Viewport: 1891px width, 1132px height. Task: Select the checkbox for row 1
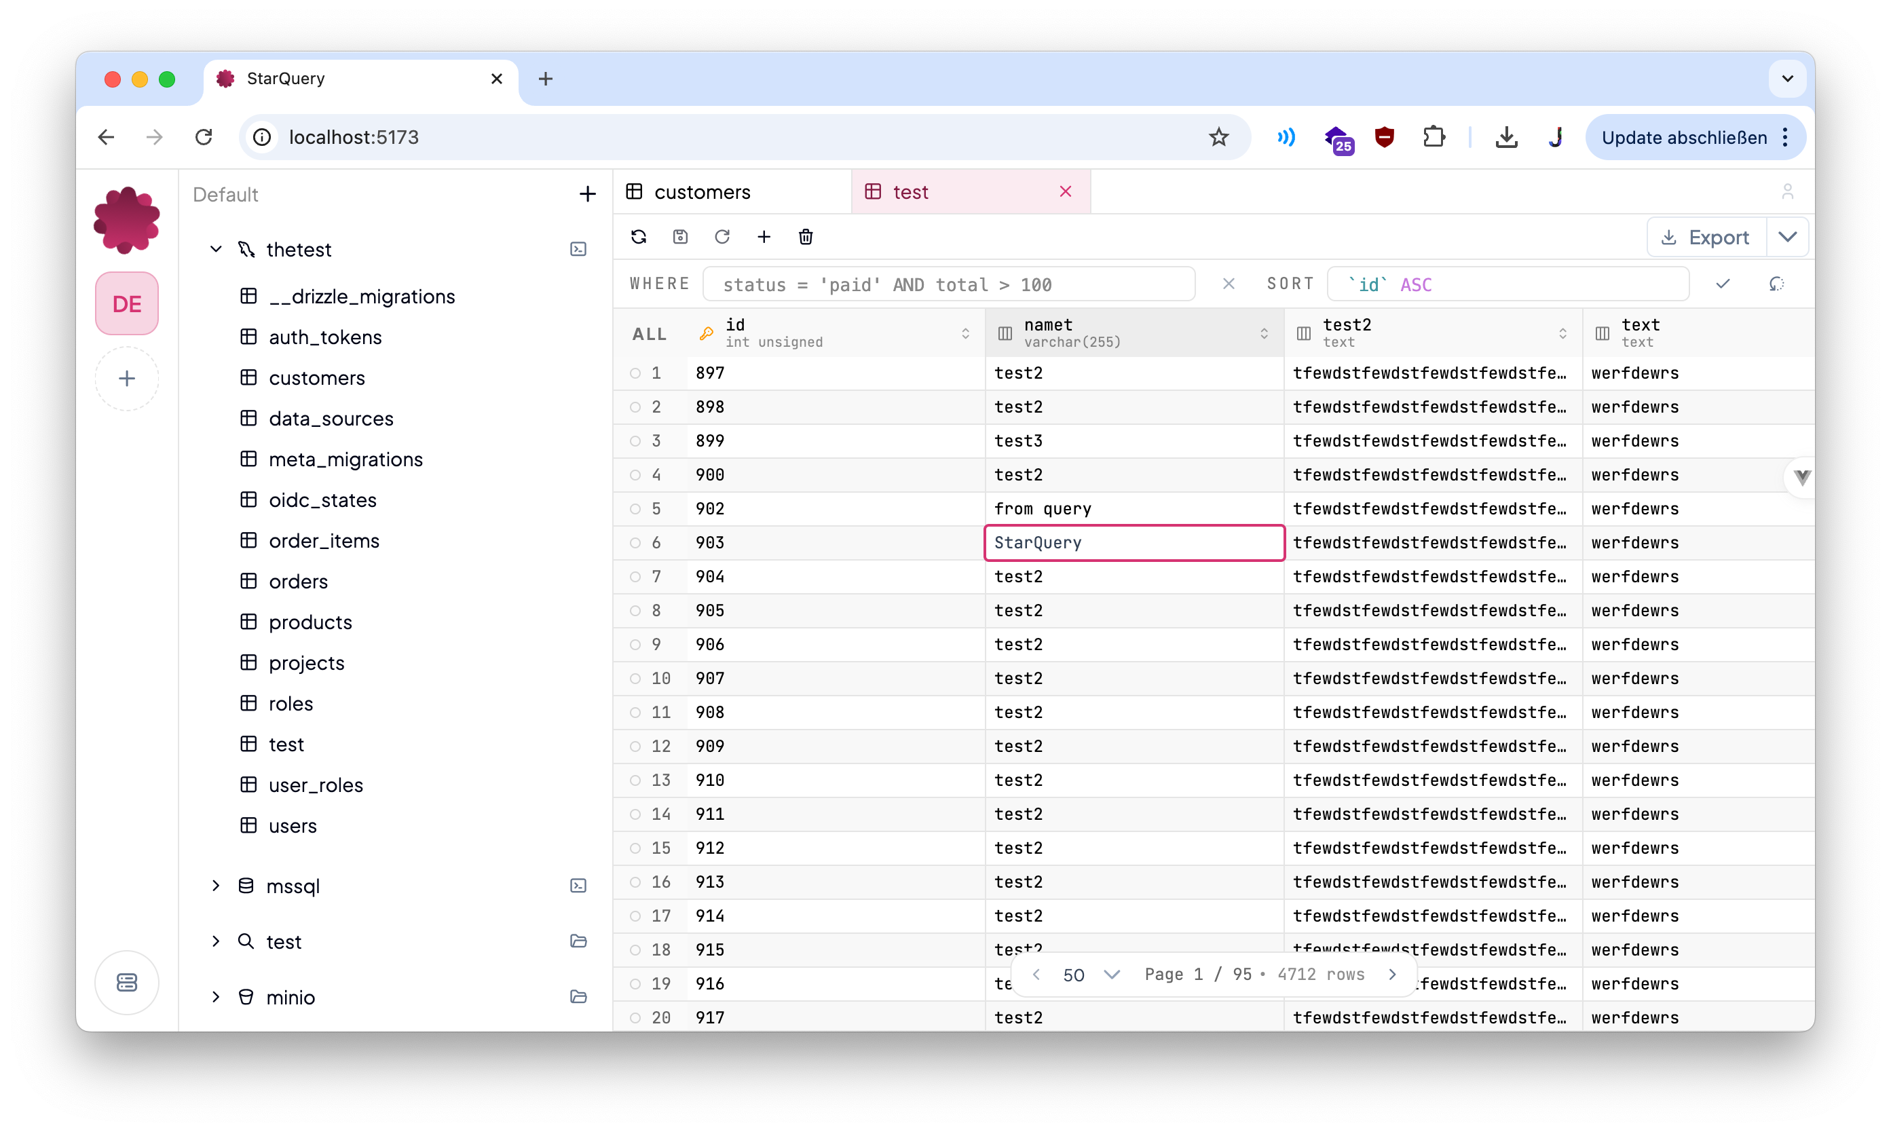(637, 373)
